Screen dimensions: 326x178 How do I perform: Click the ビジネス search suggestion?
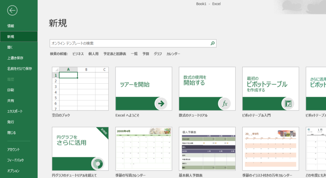coord(78,54)
